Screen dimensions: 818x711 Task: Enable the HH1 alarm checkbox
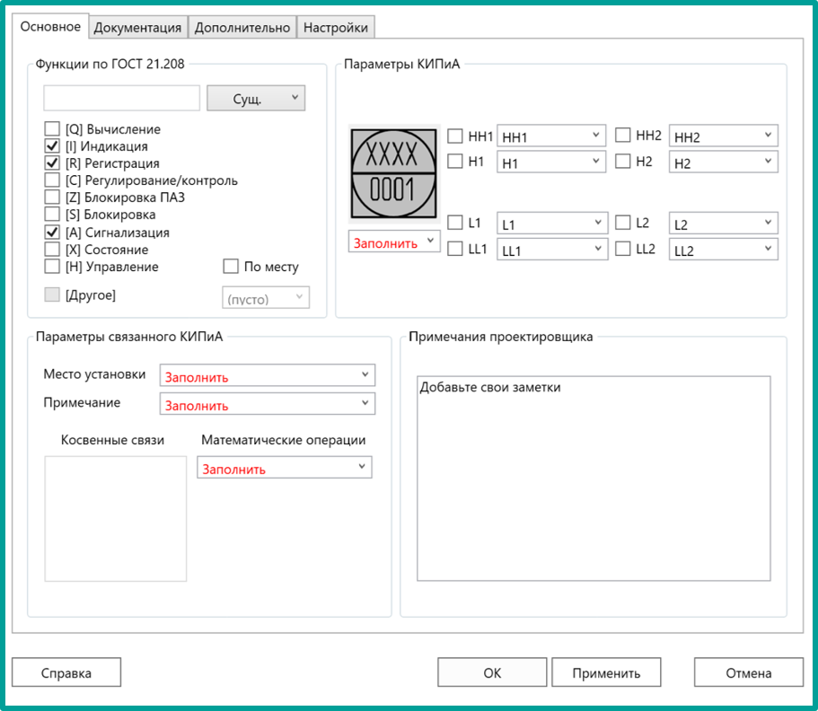pyautogui.click(x=456, y=136)
